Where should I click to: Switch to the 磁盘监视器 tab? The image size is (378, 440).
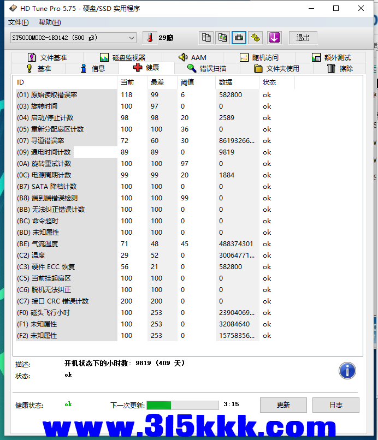pos(122,57)
